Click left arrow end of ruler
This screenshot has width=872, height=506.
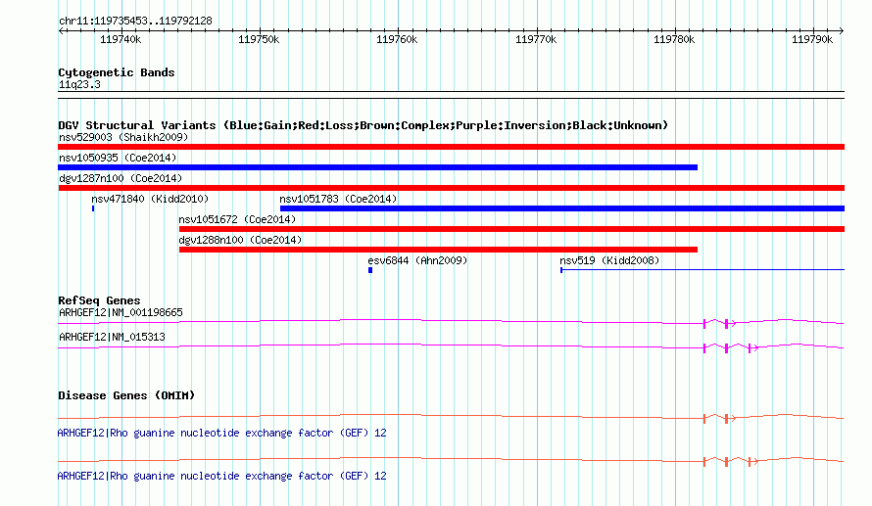pos(61,31)
